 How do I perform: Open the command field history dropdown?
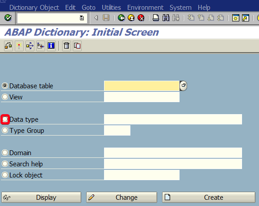(82, 18)
